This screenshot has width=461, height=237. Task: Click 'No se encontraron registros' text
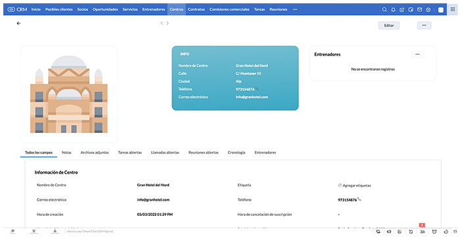click(373, 69)
